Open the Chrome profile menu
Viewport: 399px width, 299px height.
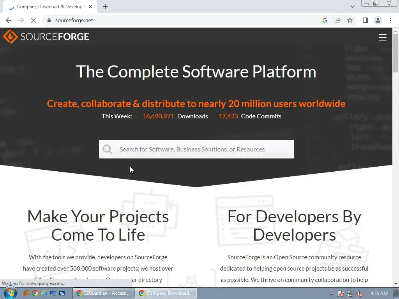[378, 20]
